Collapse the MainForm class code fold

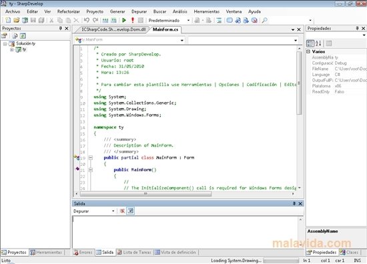(x=91, y=158)
